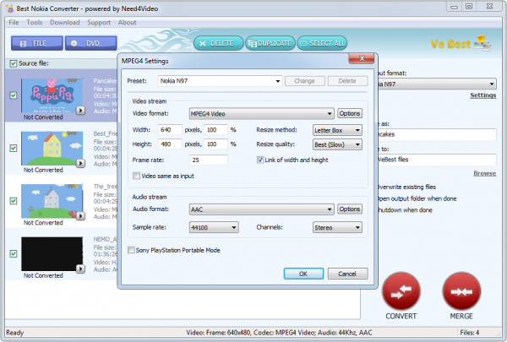Image resolution: width=507 pixels, height=342 pixels.
Task: Open the Resize quality dropdown
Action: click(337, 144)
